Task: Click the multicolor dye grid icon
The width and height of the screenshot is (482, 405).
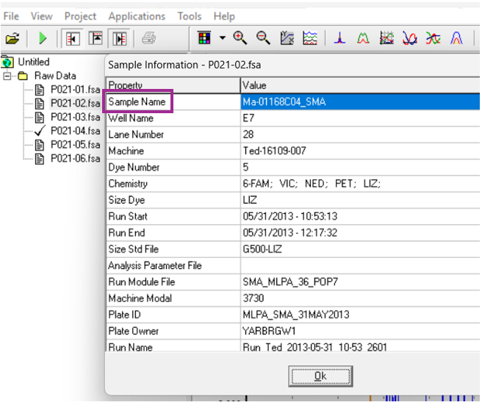Action: [205, 37]
